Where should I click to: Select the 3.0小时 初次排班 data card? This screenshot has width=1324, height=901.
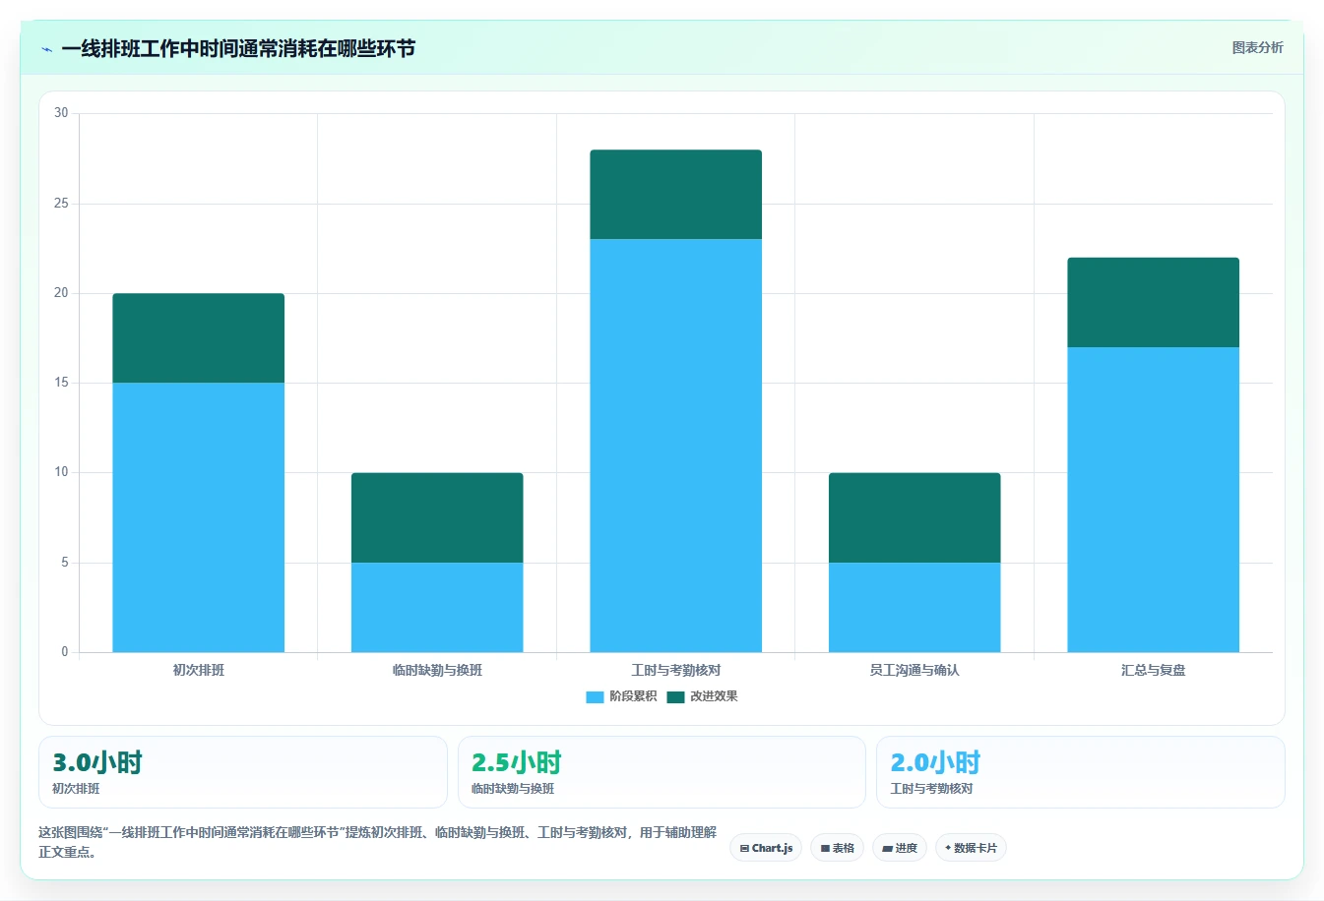[x=243, y=772]
